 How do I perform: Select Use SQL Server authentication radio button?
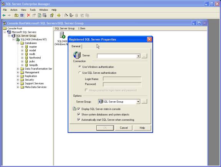pyautogui.click(x=80, y=73)
